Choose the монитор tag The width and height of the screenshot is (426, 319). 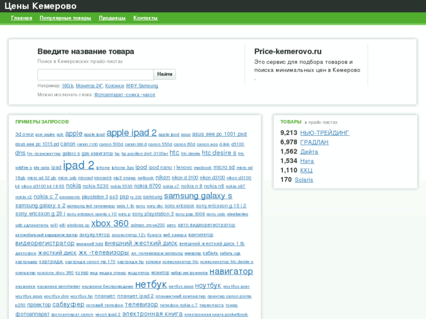(x=161, y=272)
